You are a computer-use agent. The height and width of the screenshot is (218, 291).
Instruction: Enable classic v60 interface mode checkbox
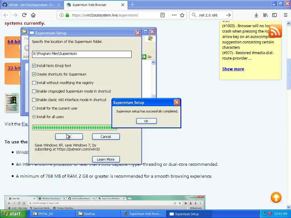tap(34, 100)
